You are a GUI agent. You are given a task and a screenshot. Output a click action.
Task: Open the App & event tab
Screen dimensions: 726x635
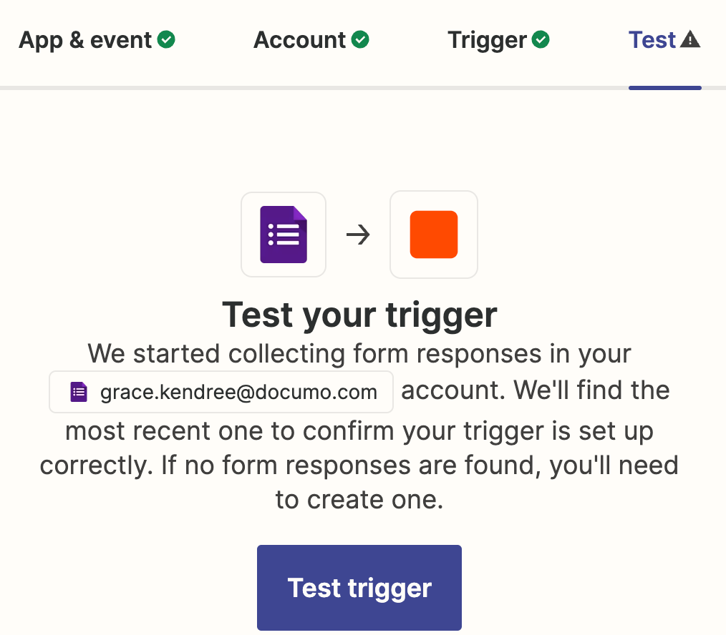pos(97,40)
